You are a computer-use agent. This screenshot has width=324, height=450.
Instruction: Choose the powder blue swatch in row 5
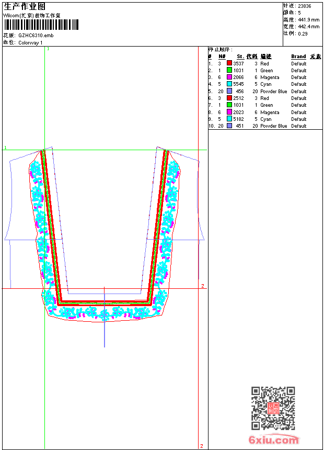coord(229,91)
